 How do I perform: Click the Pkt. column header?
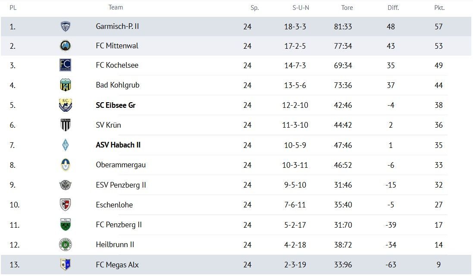point(439,8)
